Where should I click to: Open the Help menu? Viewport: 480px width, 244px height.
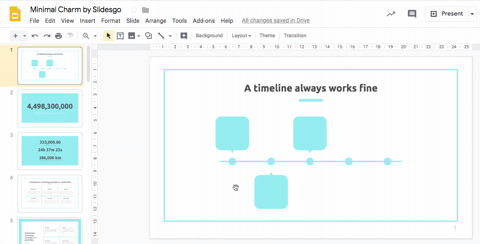[x=227, y=21]
